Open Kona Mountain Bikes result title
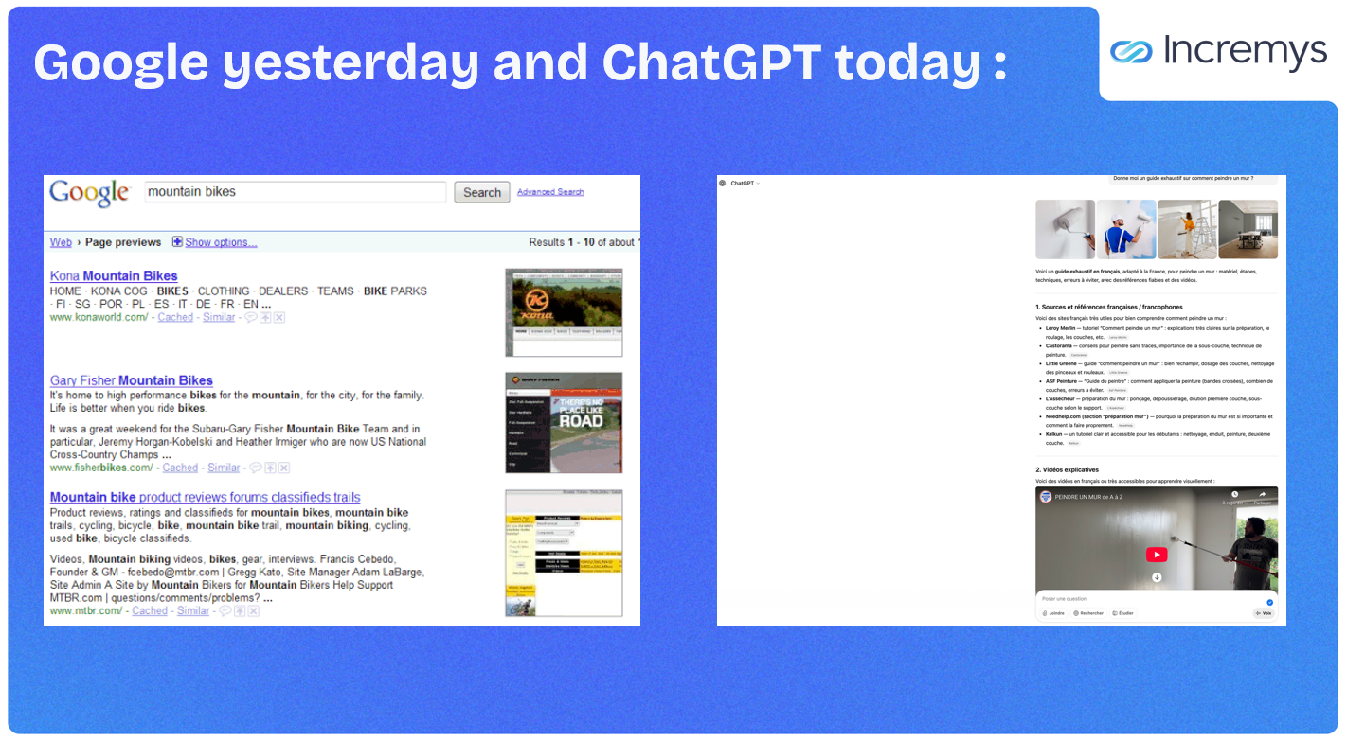This screenshot has height=741, width=1347. [x=114, y=276]
